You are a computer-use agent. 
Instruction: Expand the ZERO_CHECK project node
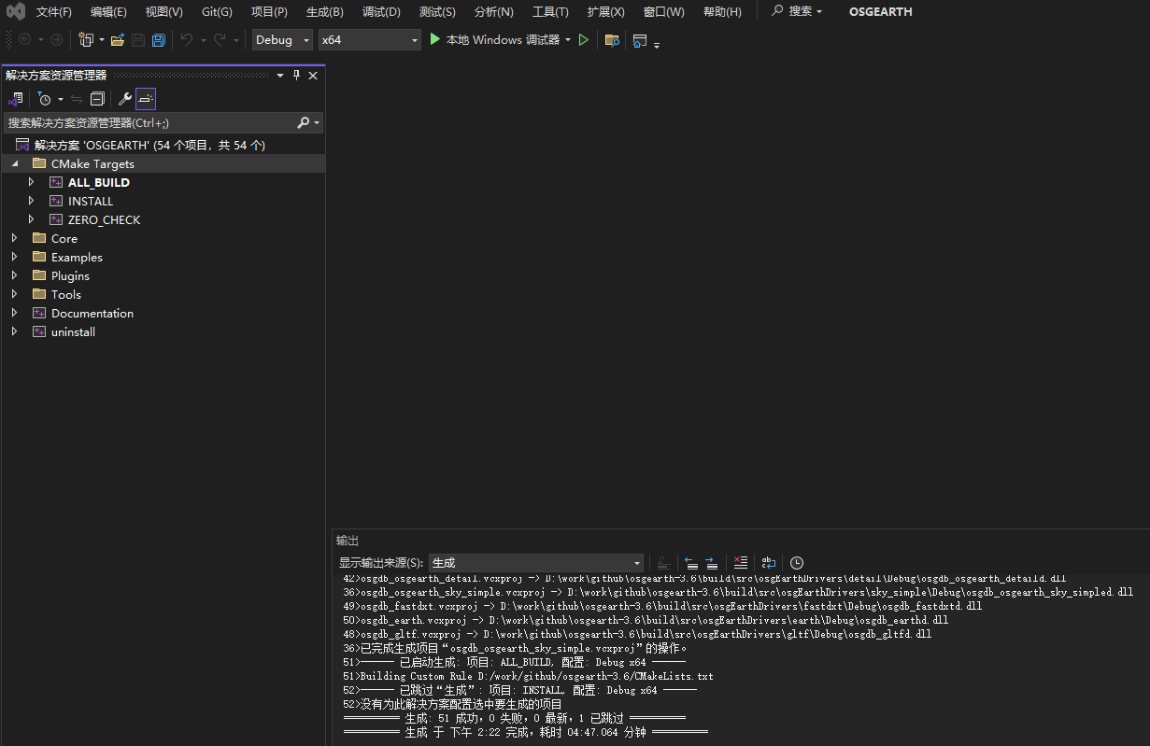[x=31, y=219]
